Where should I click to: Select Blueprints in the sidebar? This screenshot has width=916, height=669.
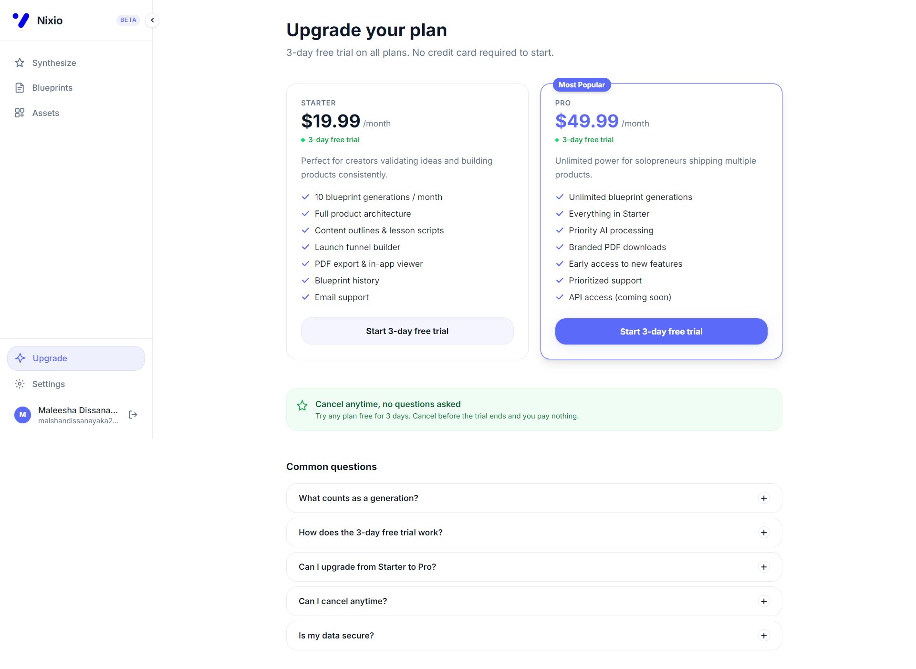[52, 87]
